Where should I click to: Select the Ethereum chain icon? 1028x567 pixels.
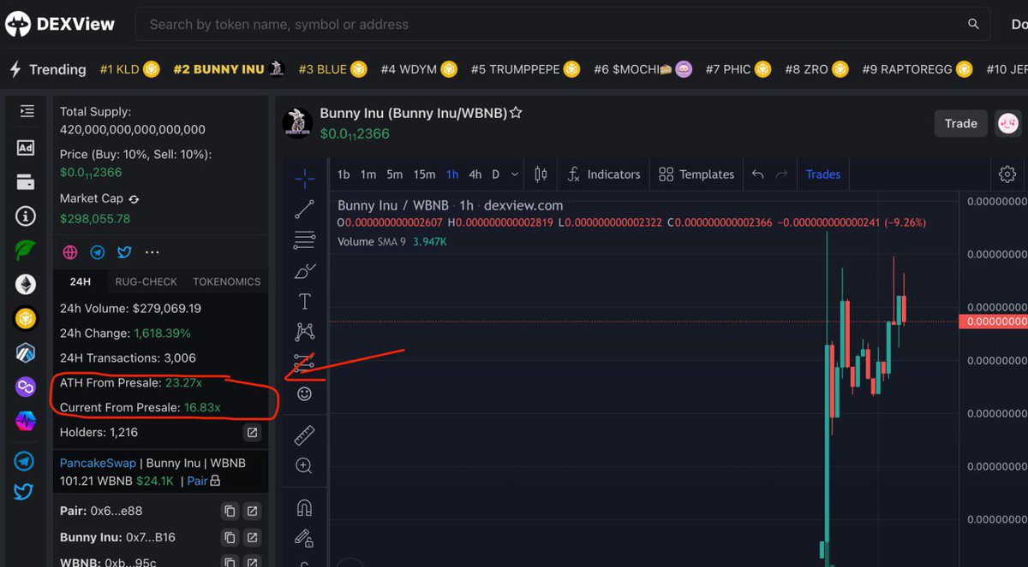click(x=26, y=284)
